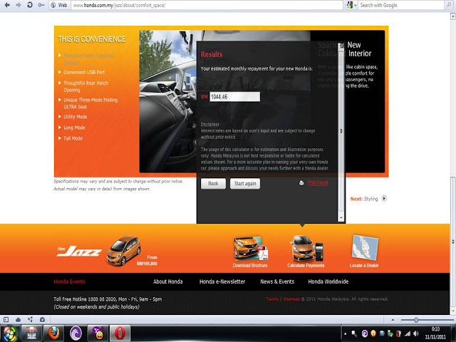Click the Print Result link
Viewport: 456px width, 342px height.
point(318,182)
